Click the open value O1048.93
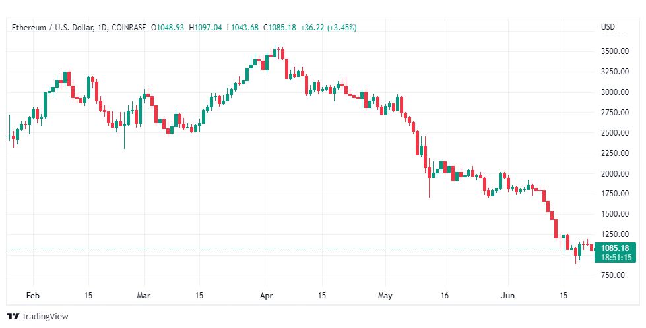This screenshot has height=328, width=646. click(x=167, y=28)
